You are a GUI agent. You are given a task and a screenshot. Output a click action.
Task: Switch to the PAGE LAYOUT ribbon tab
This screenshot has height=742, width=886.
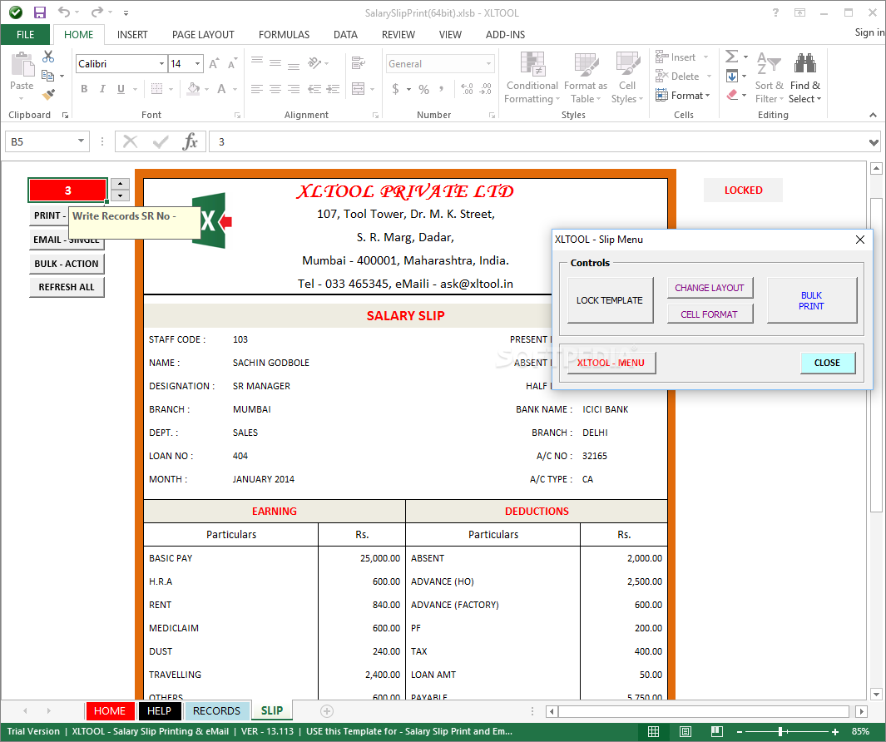point(203,34)
